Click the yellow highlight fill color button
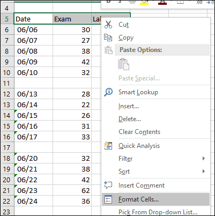This screenshot has height=216, width=215. pyautogui.click(x=144, y=2)
